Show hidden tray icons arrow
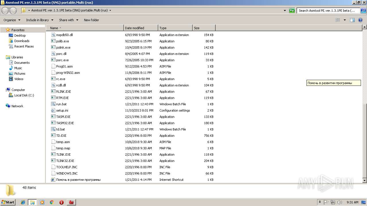This screenshot has width=367, height=206. click(320, 202)
